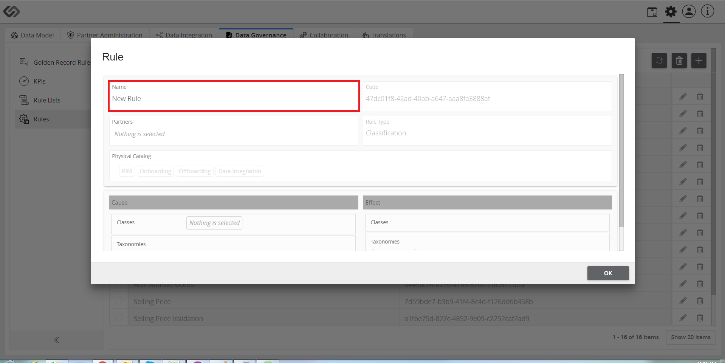Edit the Selling Price rule with pencil icon
Image resolution: width=725 pixels, height=363 pixels.
click(x=683, y=301)
